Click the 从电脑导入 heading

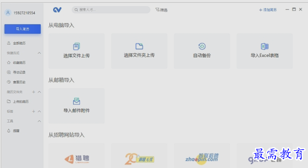pyautogui.click(x=61, y=25)
